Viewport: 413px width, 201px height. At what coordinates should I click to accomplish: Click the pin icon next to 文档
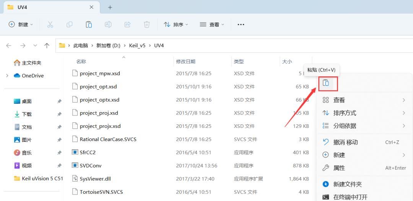60,127
